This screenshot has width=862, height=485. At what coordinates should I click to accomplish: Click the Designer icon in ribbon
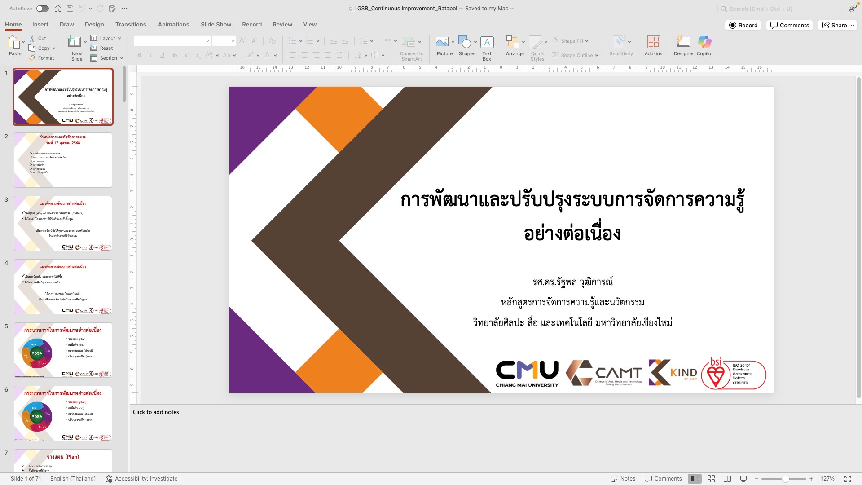point(683,43)
